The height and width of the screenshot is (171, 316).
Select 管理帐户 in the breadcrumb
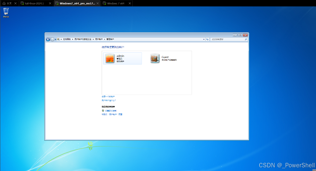(110, 39)
